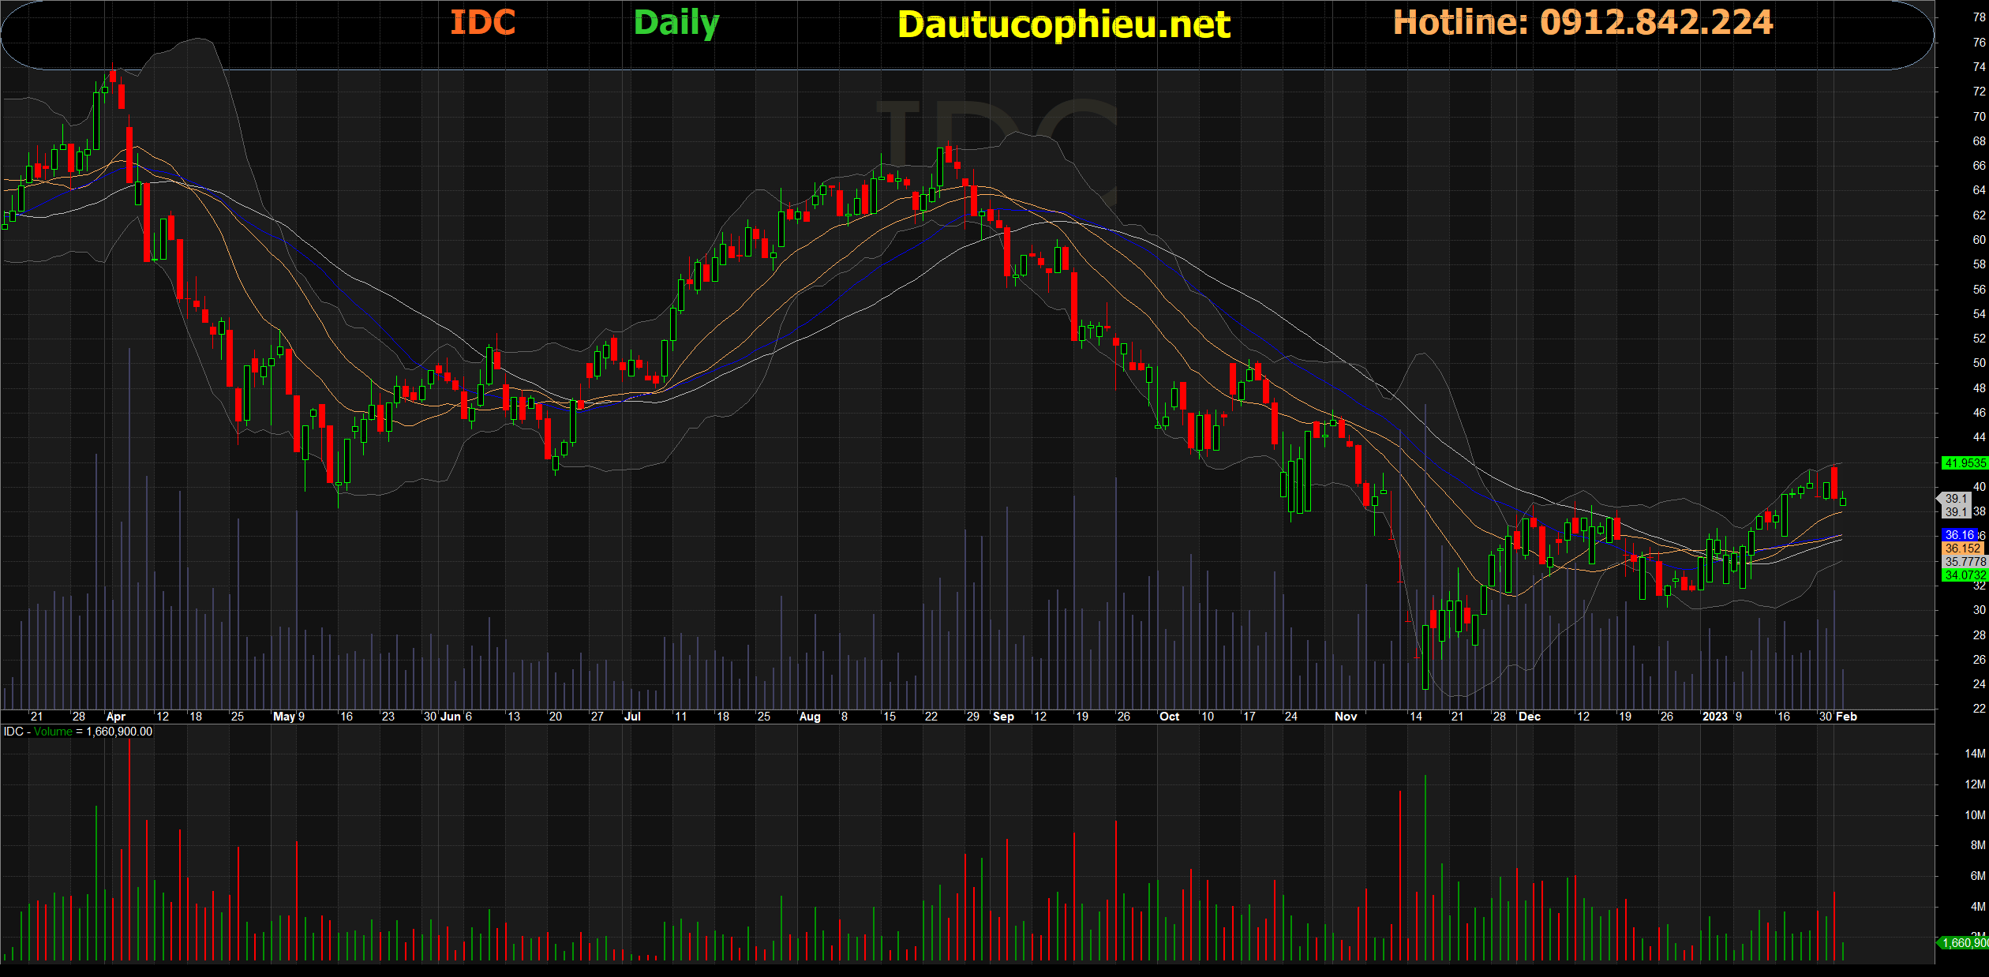Click the green 34.0732 lower band tag
1989x977 pixels.
[x=1964, y=575]
